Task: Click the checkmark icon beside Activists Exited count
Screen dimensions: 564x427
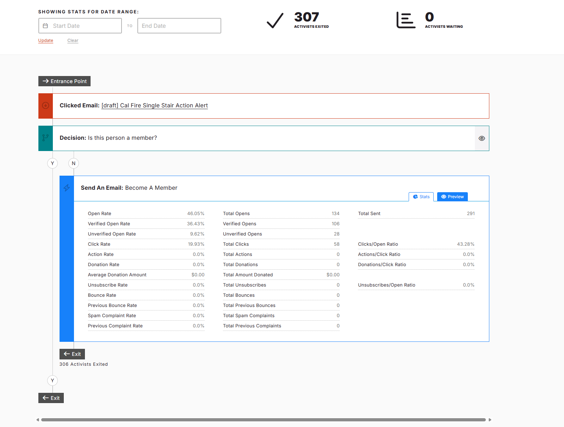Action: pyautogui.click(x=274, y=20)
